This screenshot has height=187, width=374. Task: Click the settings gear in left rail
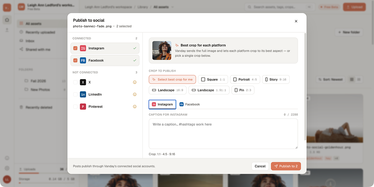[7, 168]
